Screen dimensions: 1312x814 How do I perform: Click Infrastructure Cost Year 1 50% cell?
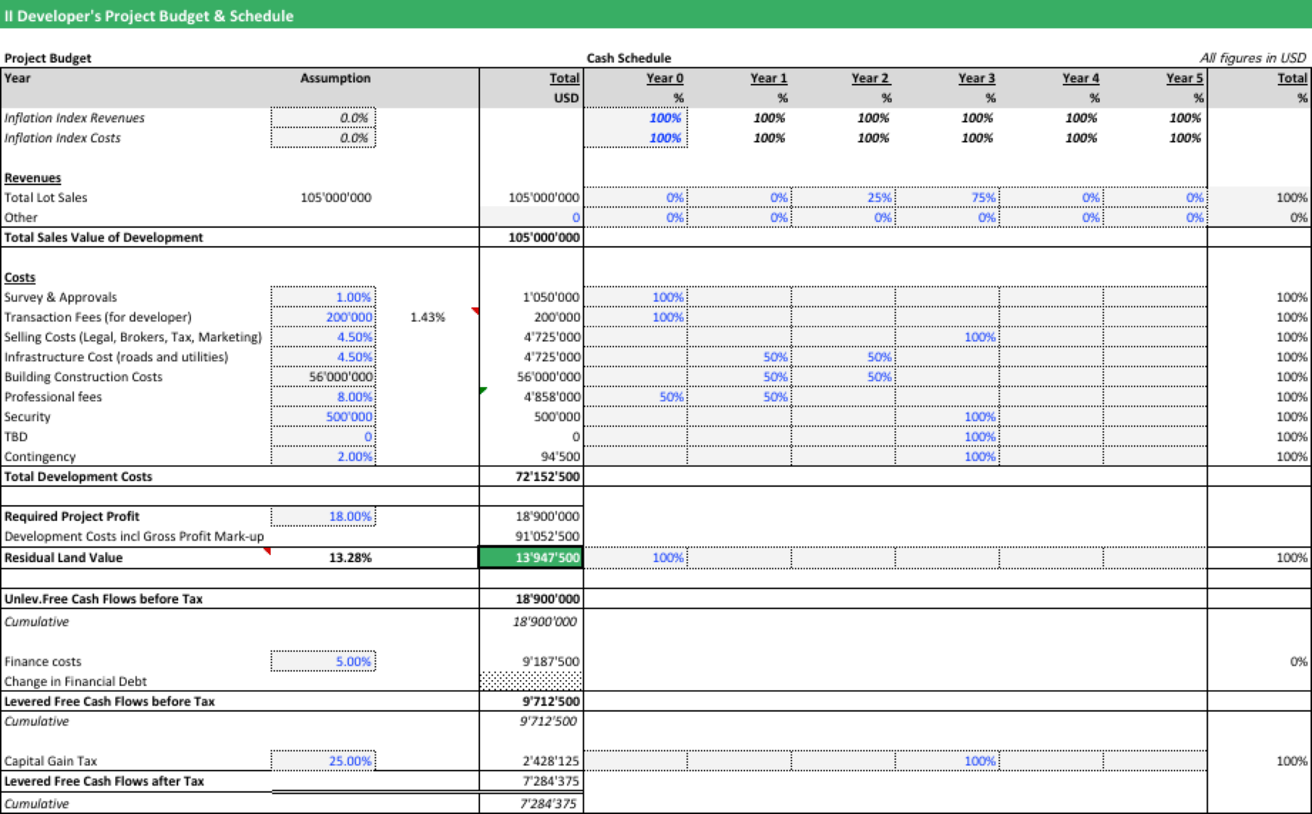click(x=739, y=357)
